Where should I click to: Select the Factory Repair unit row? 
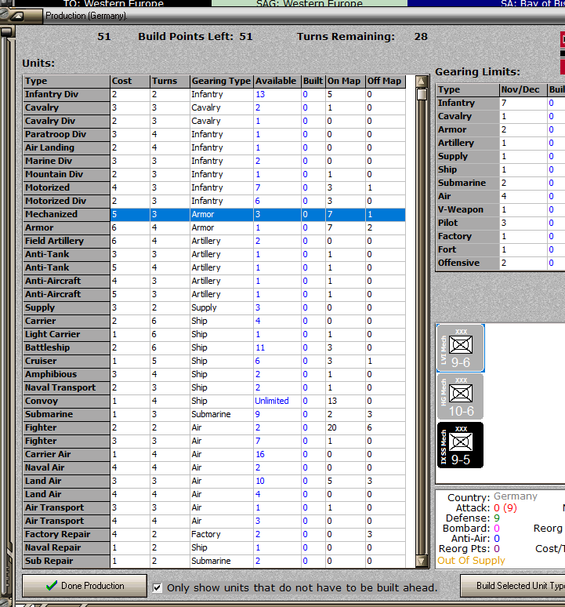(x=214, y=535)
